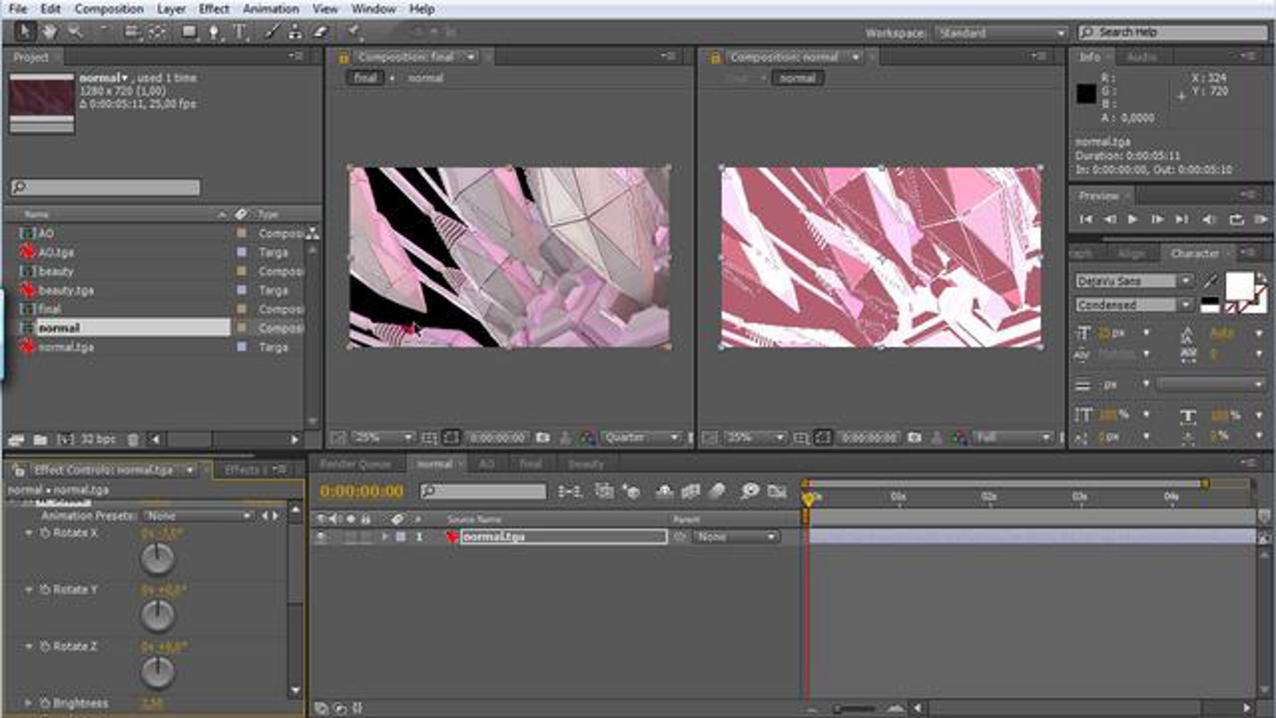
Task: Click the white fill color swatch
Action: click(x=1239, y=286)
